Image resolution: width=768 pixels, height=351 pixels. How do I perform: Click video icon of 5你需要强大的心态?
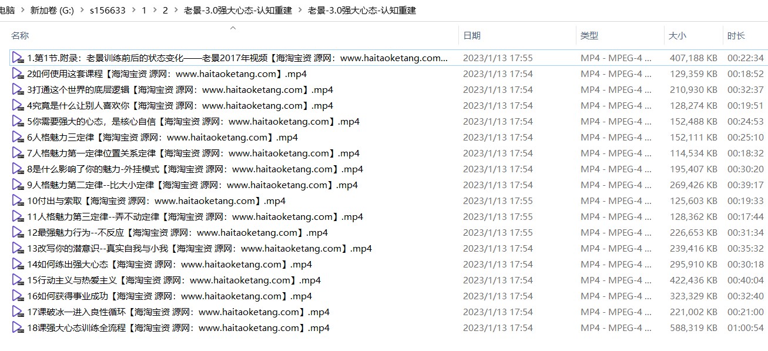[18, 122]
